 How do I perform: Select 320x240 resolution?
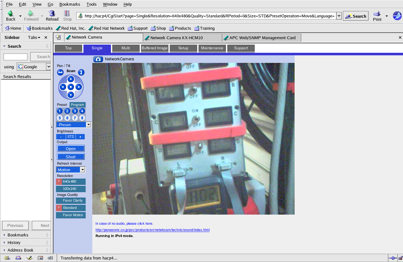(71, 189)
